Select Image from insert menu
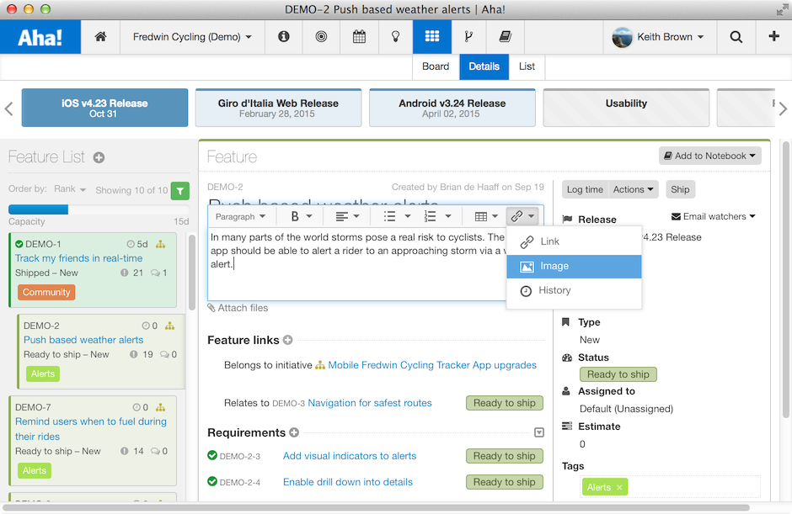The width and height of the screenshot is (792, 514). 575,267
